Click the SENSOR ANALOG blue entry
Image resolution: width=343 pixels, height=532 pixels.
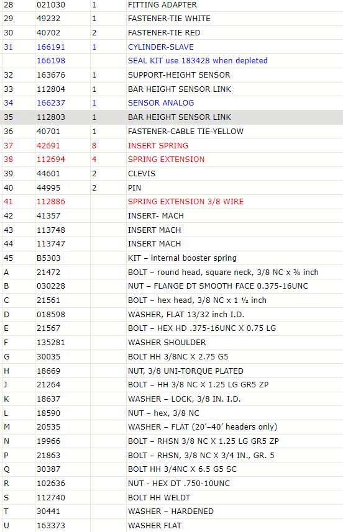[161, 103]
